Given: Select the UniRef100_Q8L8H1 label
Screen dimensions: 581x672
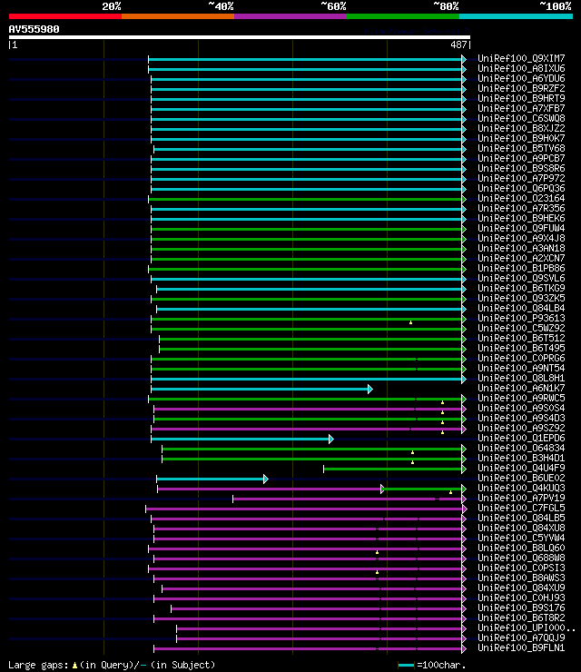Looking at the screenshot, I should point(521,379).
